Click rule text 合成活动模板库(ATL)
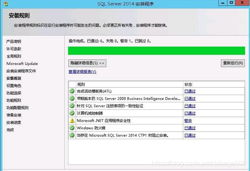The width and height of the screenshot is (250, 171). pos(94,91)
